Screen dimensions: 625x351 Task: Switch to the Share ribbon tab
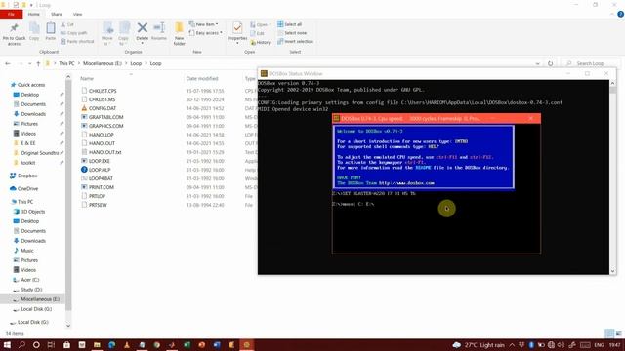[x=57, y=15]
